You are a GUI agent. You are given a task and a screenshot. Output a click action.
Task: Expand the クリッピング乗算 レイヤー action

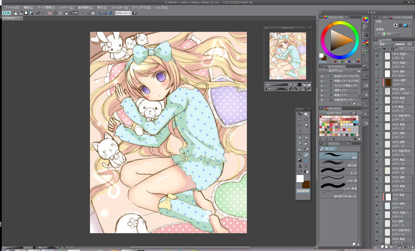pos(331,86)
